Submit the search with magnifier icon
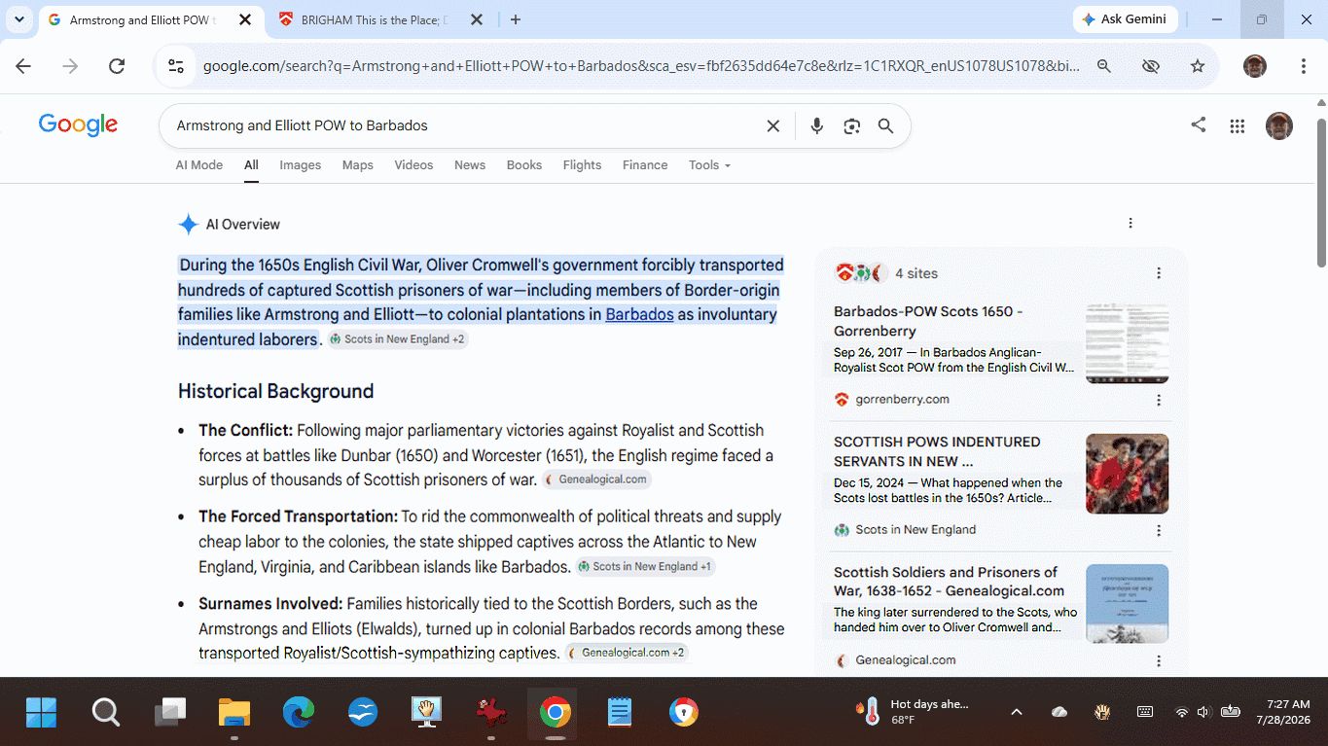The width and height of the screenshot is (1328, 746). (x=885, y=125)
